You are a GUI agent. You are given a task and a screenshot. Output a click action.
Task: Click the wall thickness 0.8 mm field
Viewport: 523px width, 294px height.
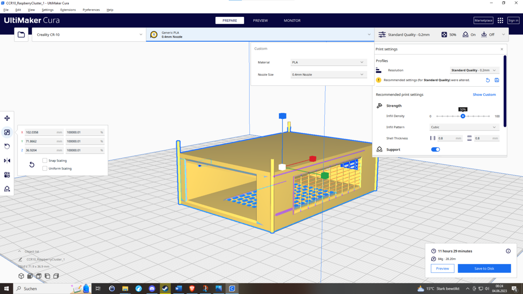(449, 138)
